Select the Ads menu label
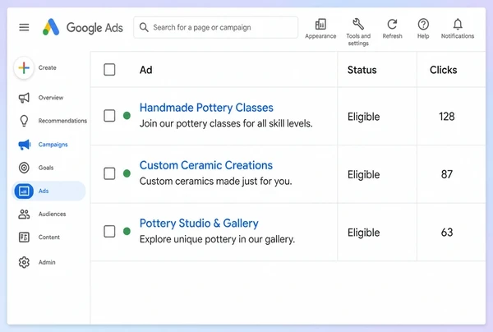Viewport: 493px width, 332px height. pyautogui.click(x=44, y=191)
